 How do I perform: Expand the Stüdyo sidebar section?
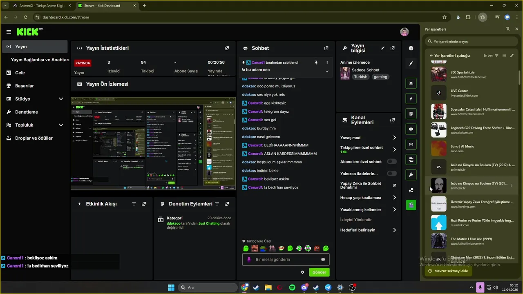tap(61, 99)
